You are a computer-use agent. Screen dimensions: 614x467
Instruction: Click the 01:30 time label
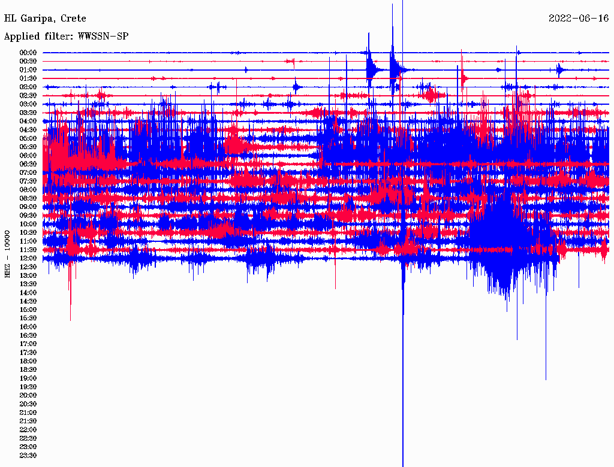pos(28,78)
